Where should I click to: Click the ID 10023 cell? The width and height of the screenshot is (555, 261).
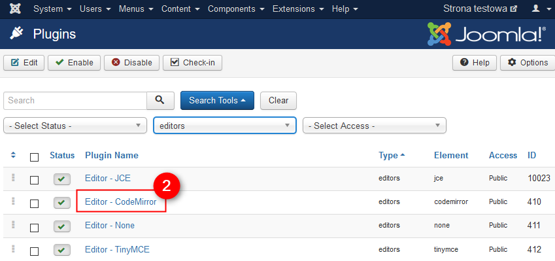point(539,178)
